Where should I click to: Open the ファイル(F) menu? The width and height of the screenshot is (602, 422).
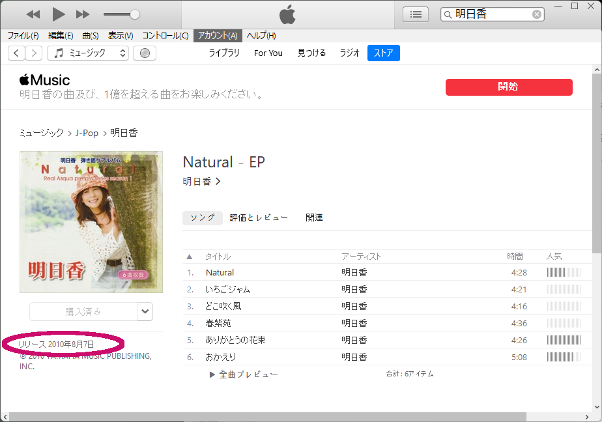pyautogui.click(x=23, y=36)
